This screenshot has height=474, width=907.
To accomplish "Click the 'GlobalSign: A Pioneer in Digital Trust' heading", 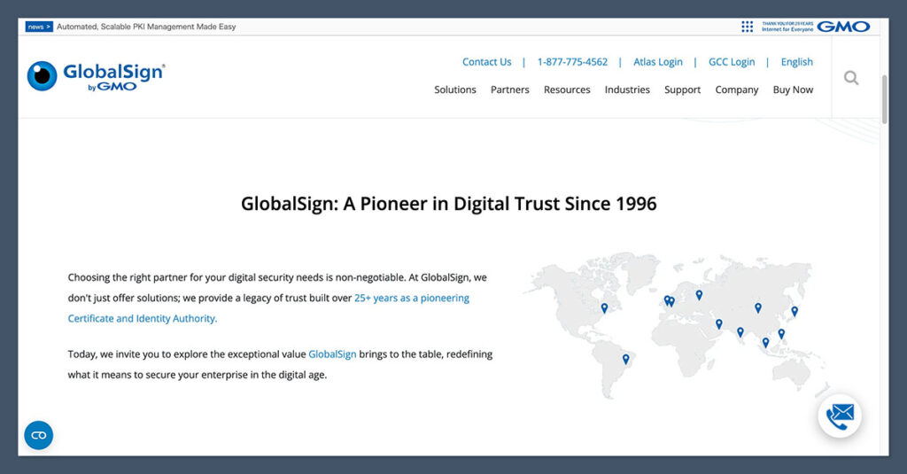I will pos(449,204).
